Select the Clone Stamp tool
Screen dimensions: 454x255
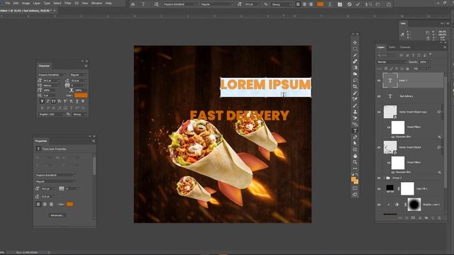click(355, 112)
